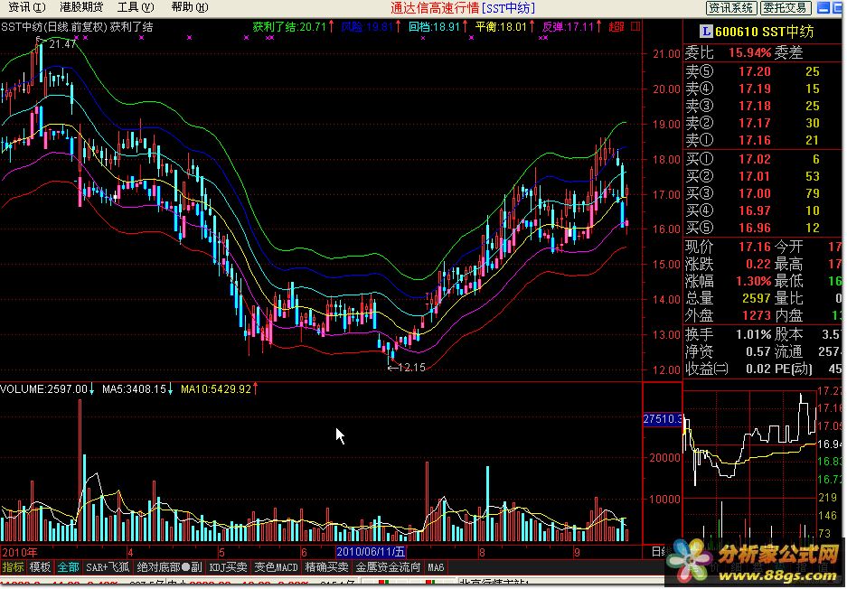Open the 资讯(I) menu

pyautogui.click(x=26, y=7)
